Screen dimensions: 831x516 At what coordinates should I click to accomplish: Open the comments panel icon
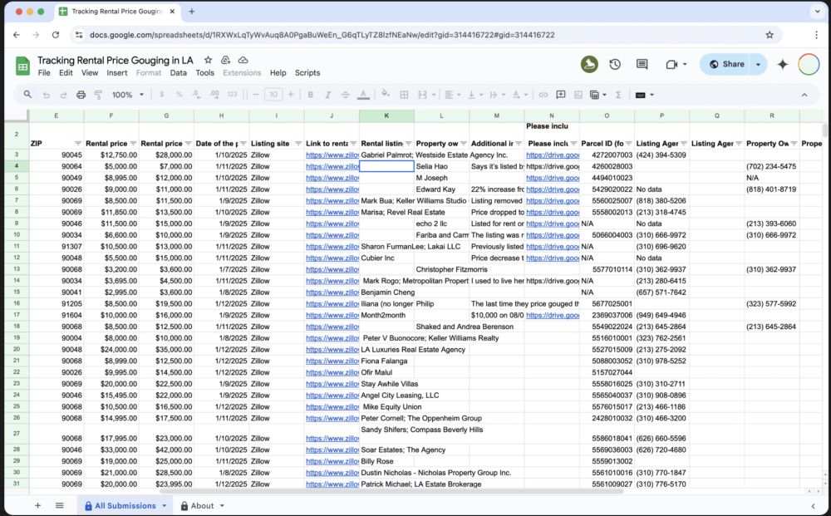tap(642, 64)
